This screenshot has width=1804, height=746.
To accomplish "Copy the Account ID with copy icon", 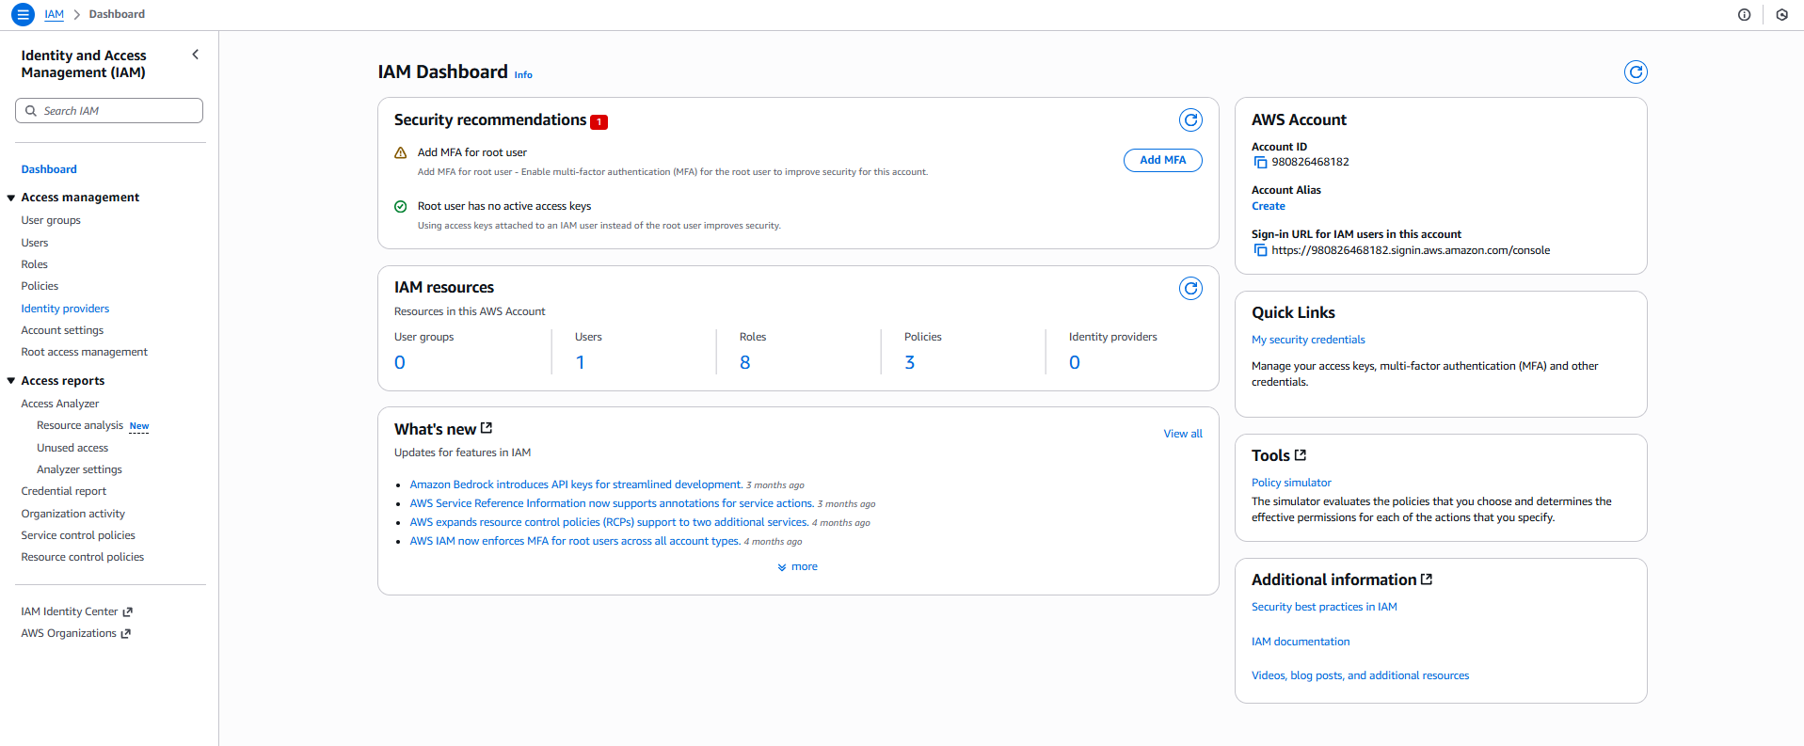I will (1260, 163).
